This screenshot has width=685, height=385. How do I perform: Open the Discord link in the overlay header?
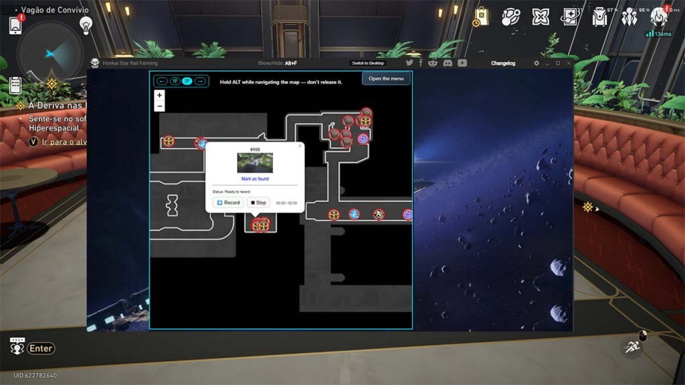448,63
